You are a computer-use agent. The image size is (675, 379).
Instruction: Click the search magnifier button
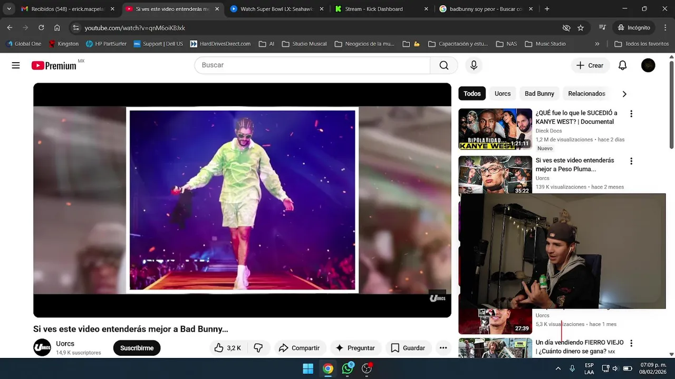[x=444, y=65]
